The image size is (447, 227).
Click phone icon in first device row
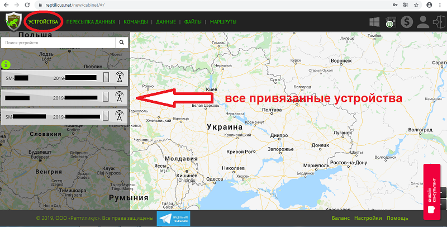point(106,77)
